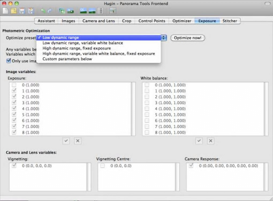The width and height of the screenshot is (273, 201).
Task: Show the control points table
Action: (100, 11)
